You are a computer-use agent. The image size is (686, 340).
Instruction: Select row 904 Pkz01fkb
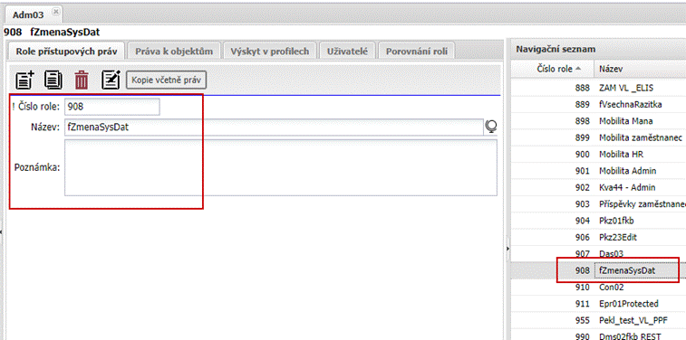(x=598, y=221)
